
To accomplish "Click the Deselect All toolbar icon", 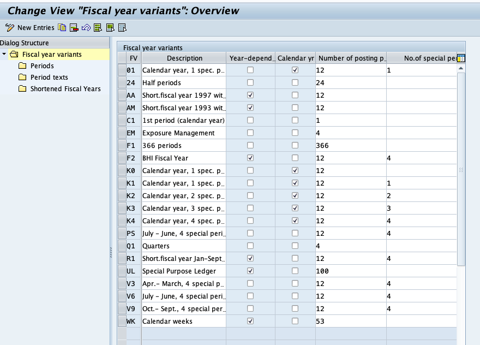I will pyautogui.click(x=122, y=28).
